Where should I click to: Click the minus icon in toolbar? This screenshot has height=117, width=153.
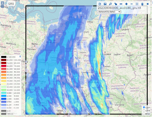[121, 4]
